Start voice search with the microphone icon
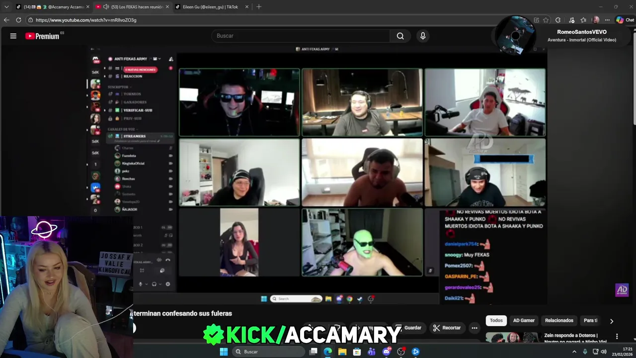This screenshot has width=636, height=358. pyautogui.click(x=423, y=36)
